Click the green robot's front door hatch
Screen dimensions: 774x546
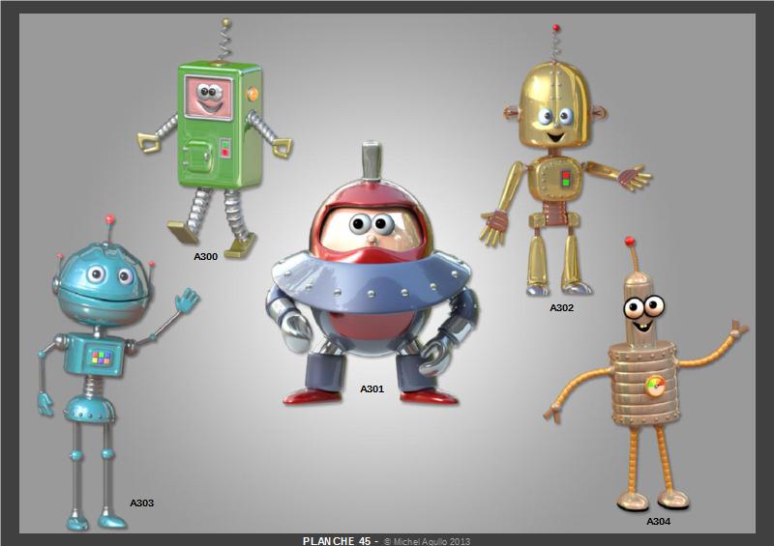pos(200,155)
